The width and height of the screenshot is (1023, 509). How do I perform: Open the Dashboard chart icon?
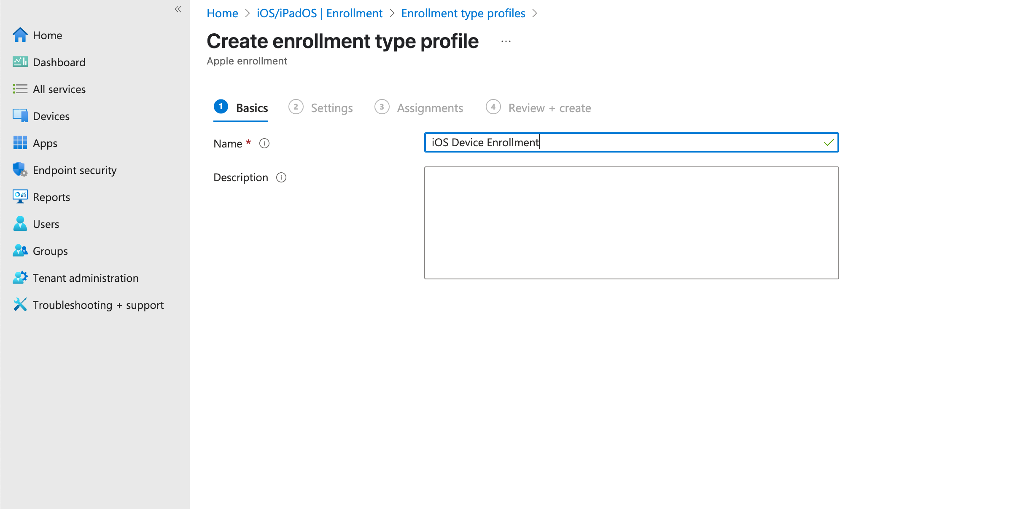tap(20, 62)
